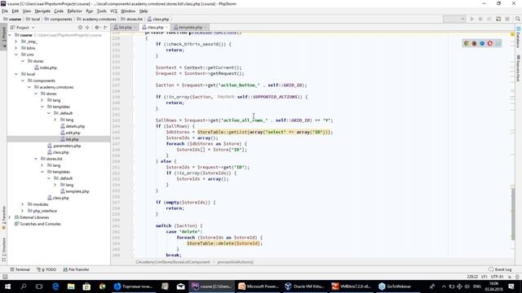Click blue browser icon in editor popup

coord(482,43)
